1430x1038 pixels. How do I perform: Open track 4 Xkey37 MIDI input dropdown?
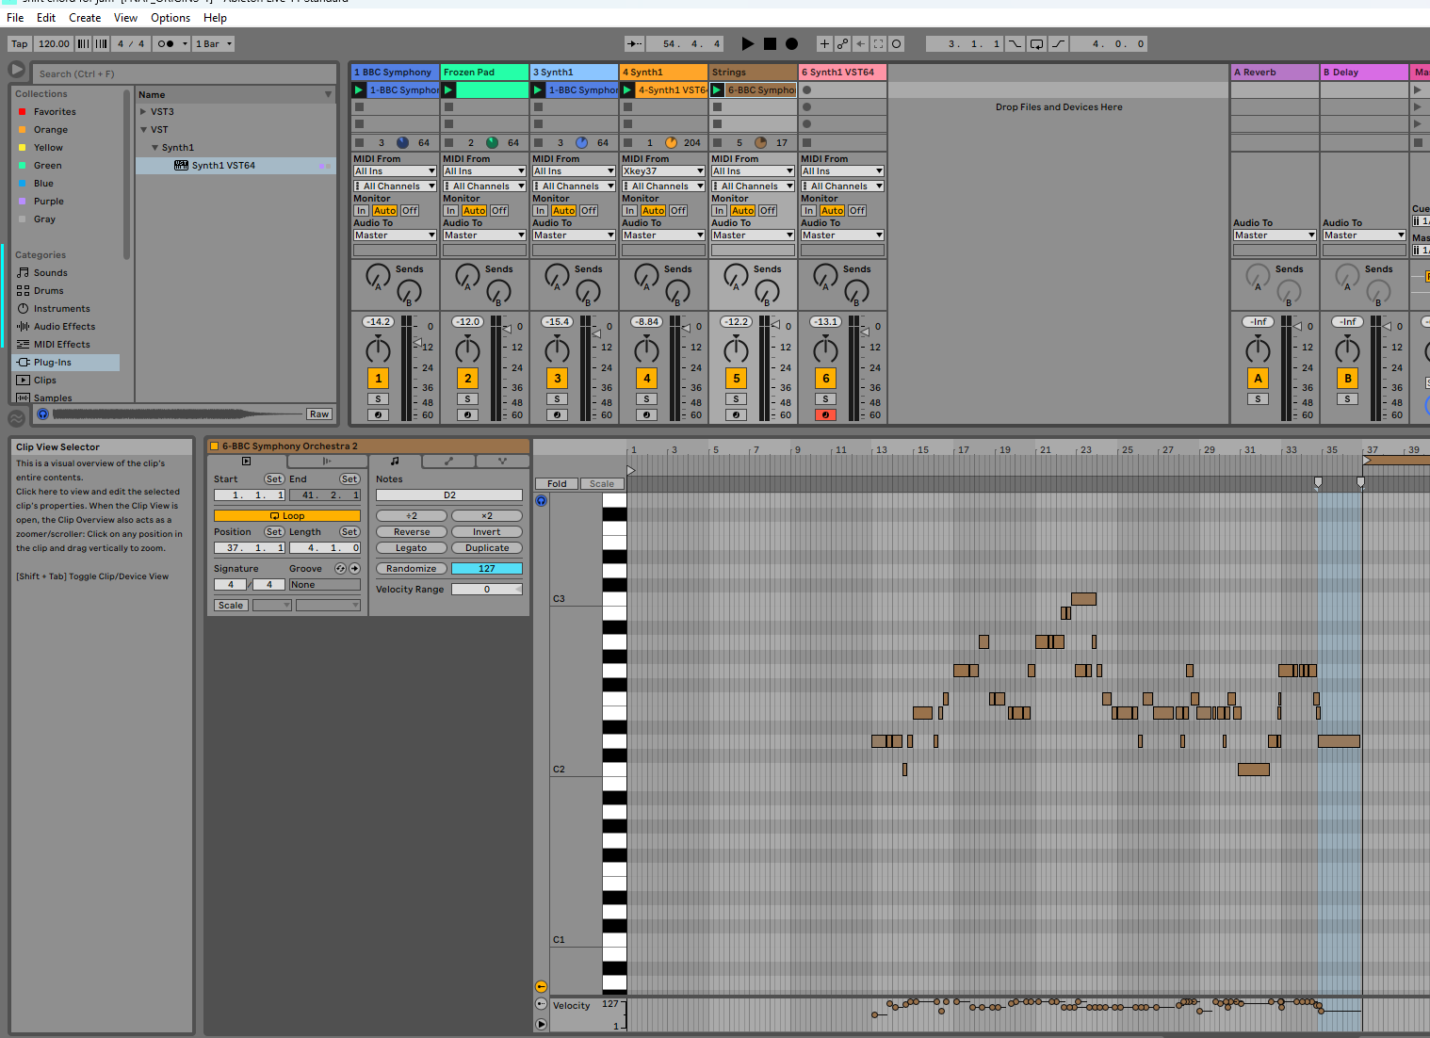[x=663, y=171]
